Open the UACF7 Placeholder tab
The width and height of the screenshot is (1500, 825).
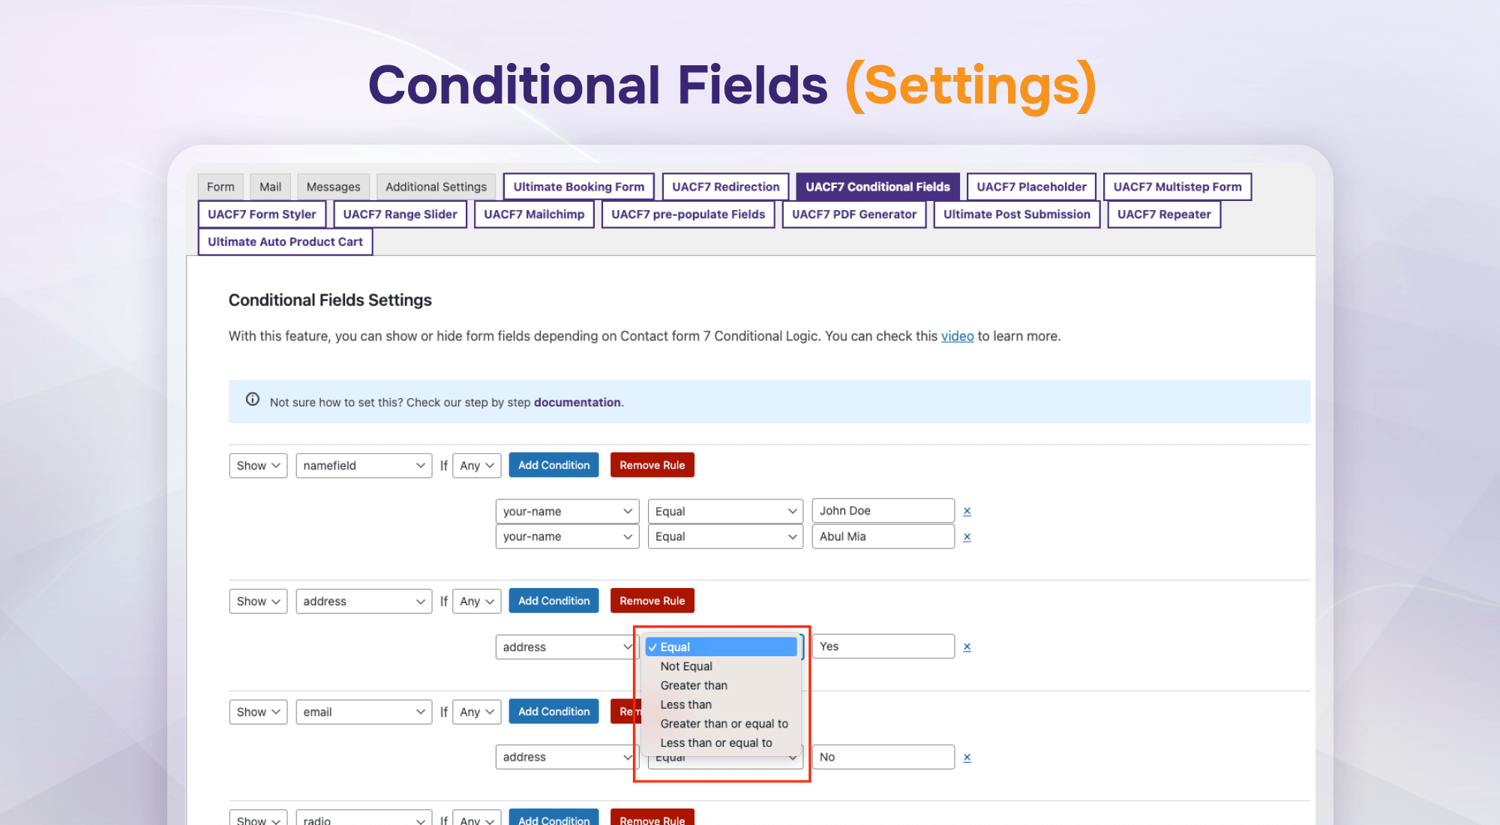click(1031, 187)
